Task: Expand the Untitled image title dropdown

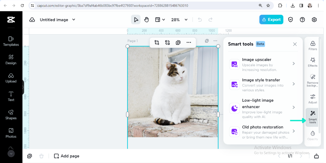Action: pos(73,20)
